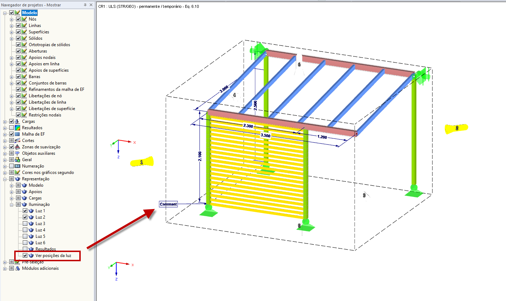The height and width of the screenshot is (301, 506).
Task: Click the Superfícies tree icon
Action: tap(24, 32)
